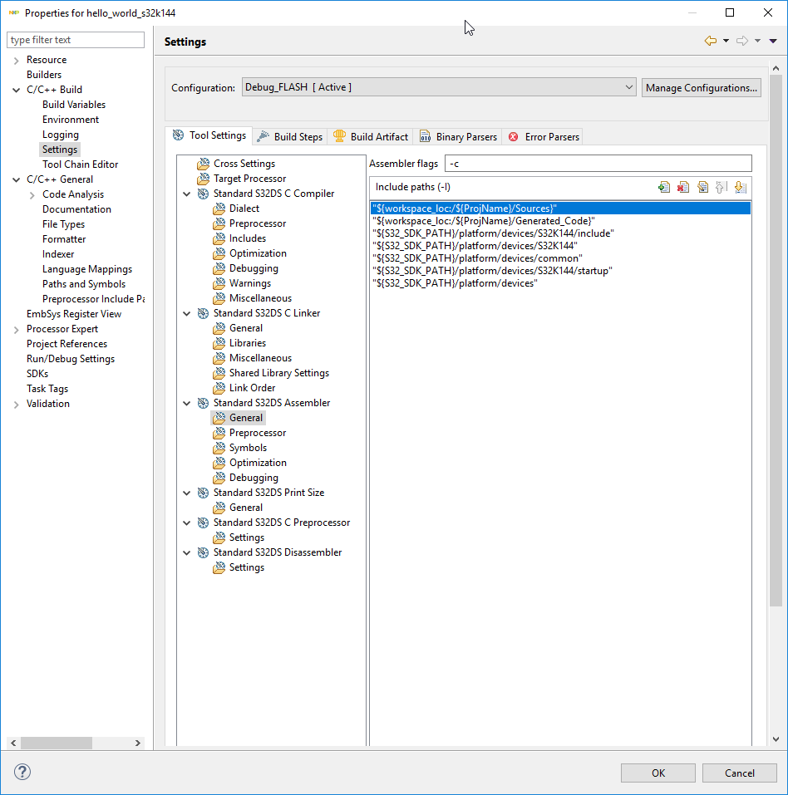Open the Configuration dropdown
The image size is (788, 795).
tap(439, 87)
